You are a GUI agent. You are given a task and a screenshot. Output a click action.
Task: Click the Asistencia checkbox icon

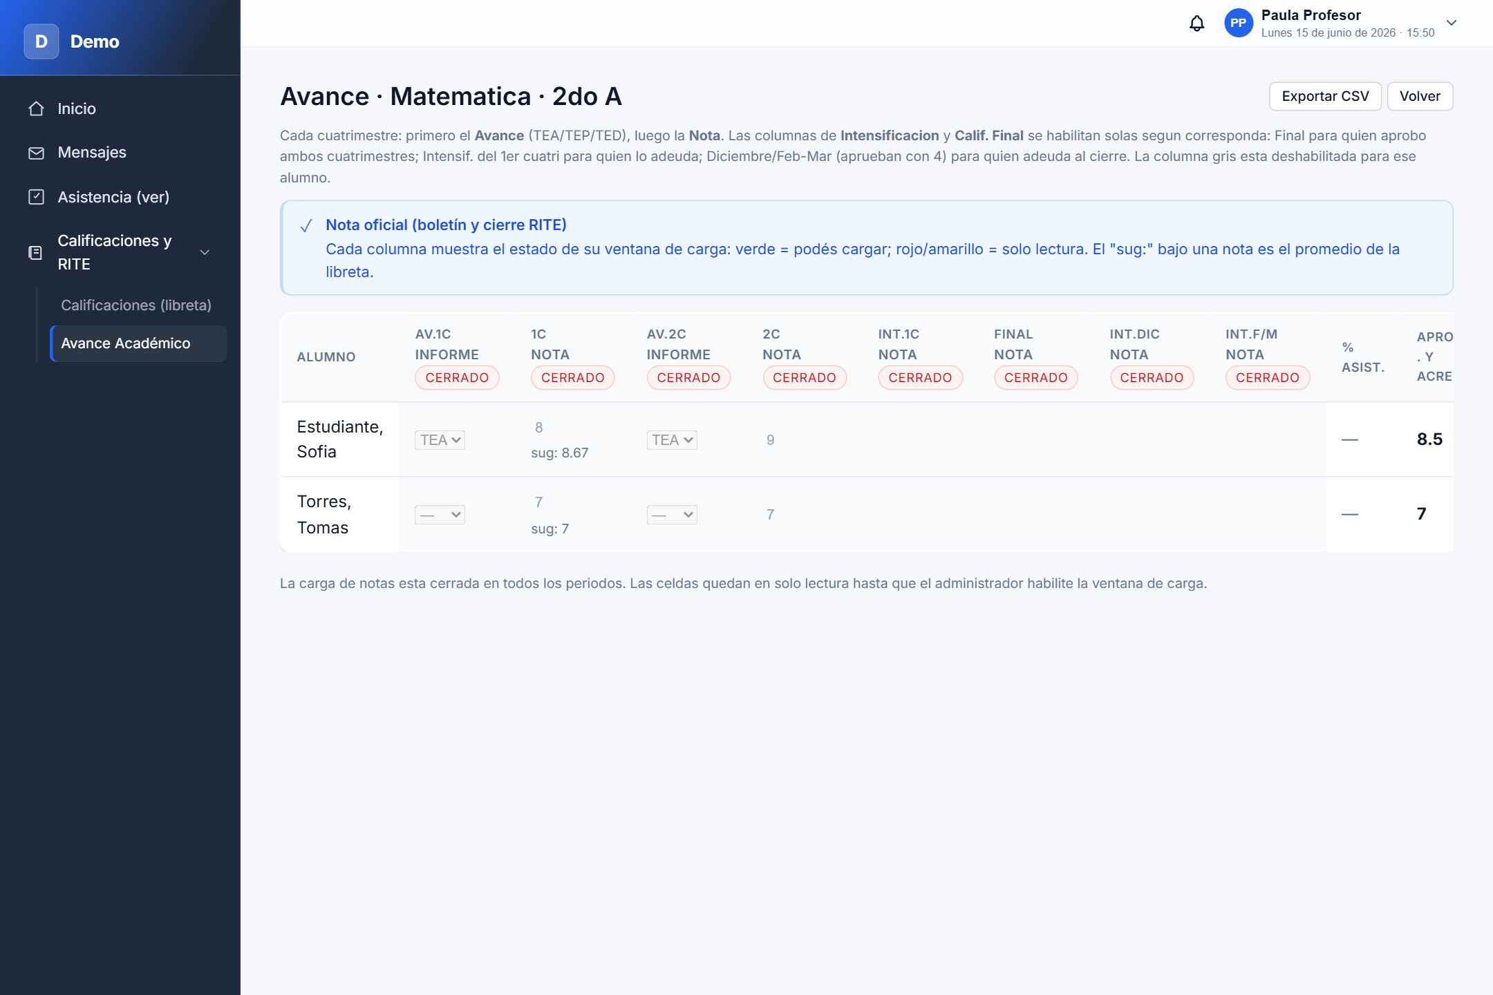pyautogui.click(x=37, y=197)
